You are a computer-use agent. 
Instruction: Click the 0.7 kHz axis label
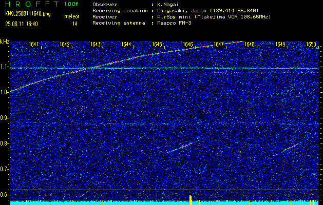tap(4, 169)
